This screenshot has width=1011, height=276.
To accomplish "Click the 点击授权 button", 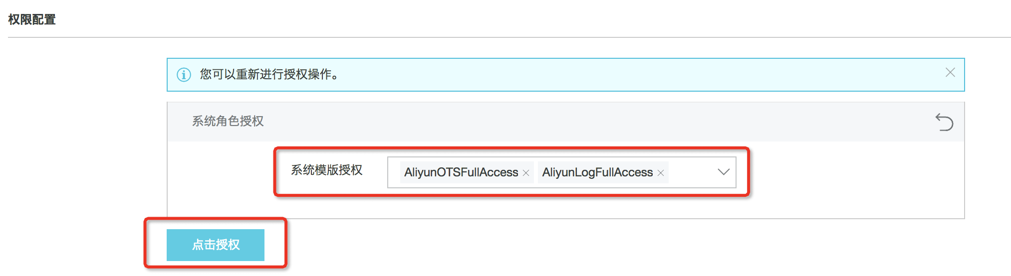I will pos(216,245).
